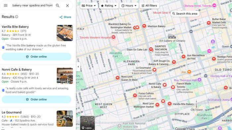The image size is (232, 130).
Task: Select the Roy Thomson Hall purple marker
Action: coord(200,80)
